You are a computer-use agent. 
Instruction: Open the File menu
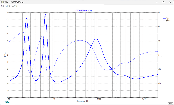[3, 6]
